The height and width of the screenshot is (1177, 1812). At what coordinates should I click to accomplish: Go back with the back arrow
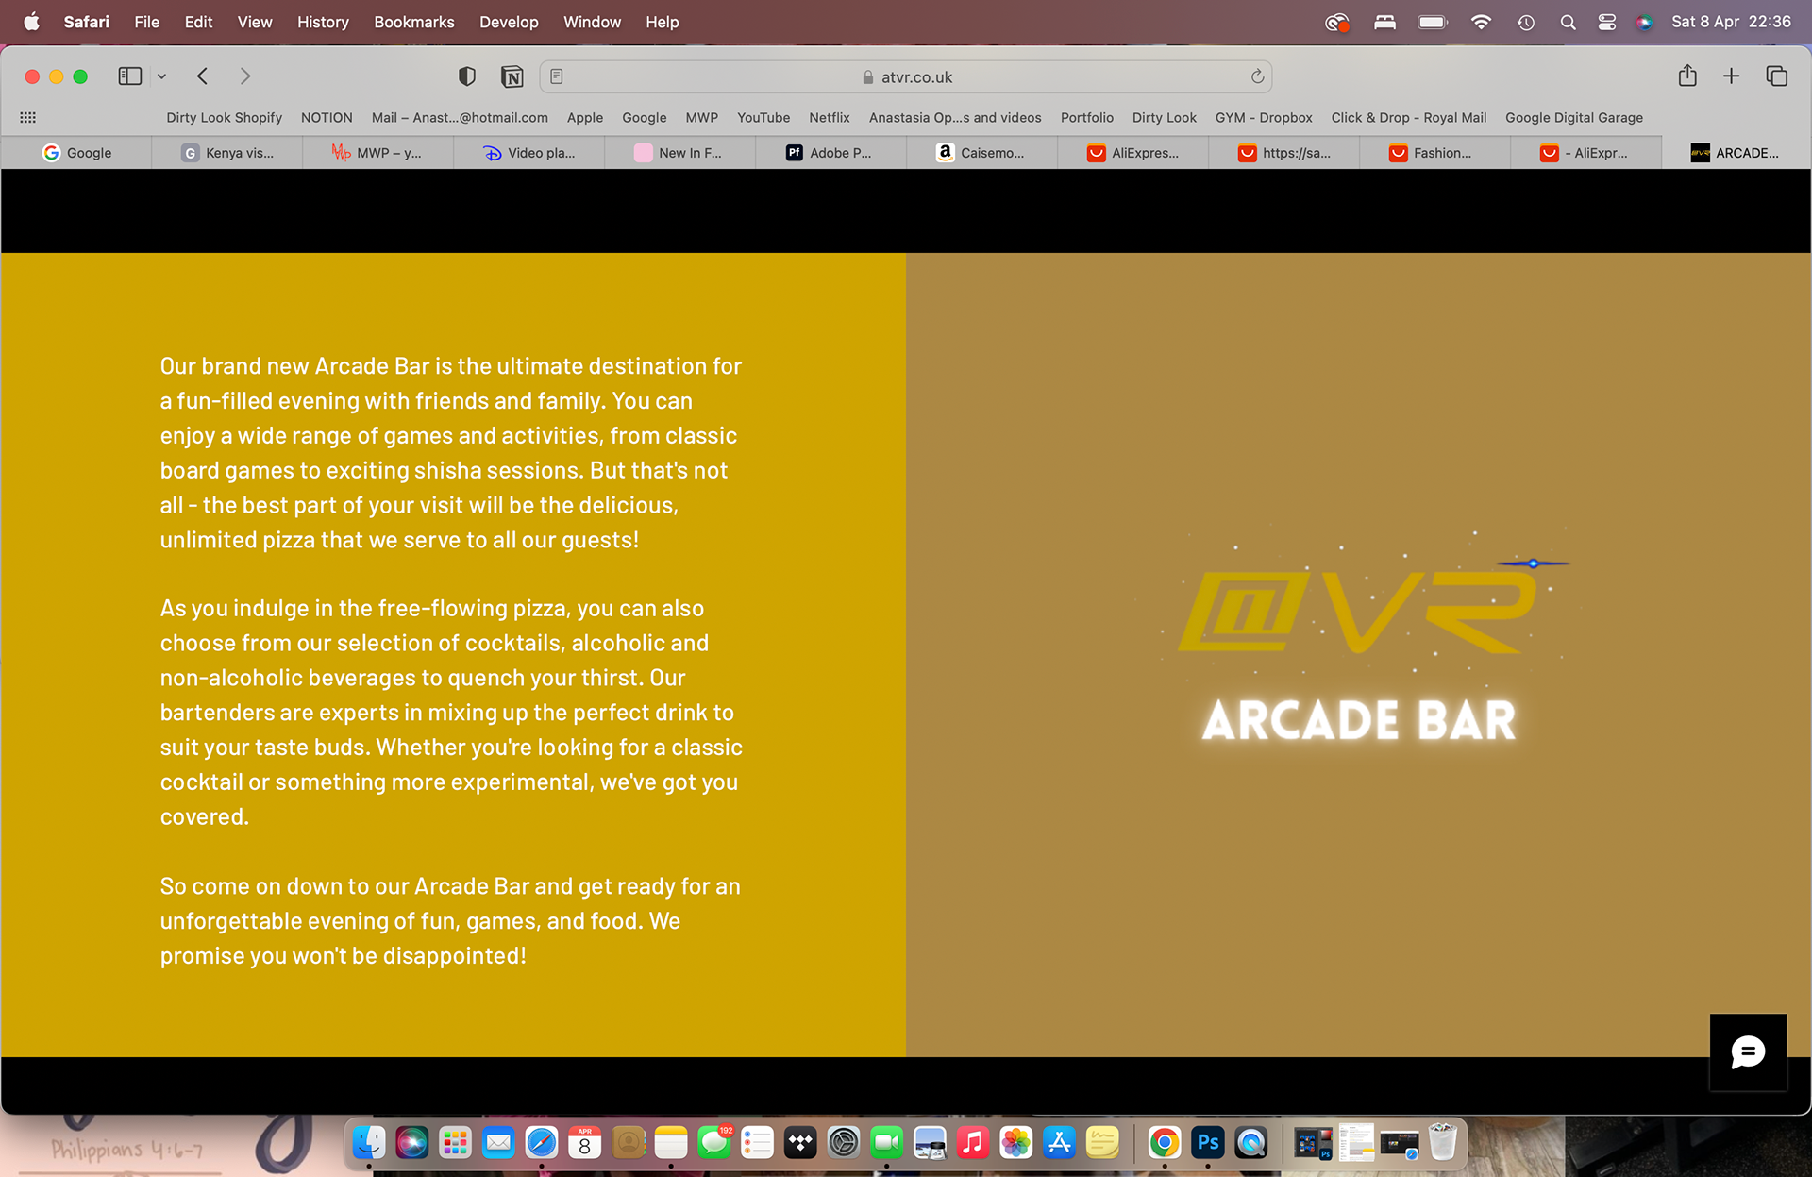[202, 76]
